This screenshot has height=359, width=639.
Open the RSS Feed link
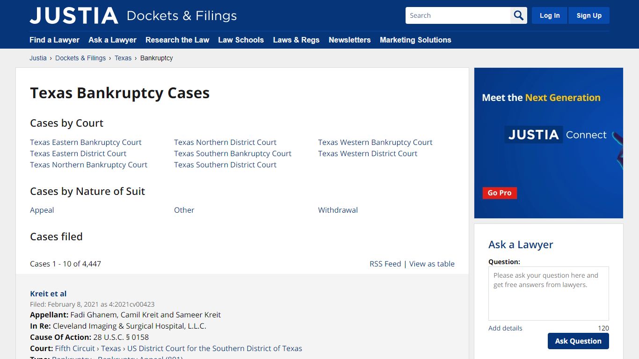pyautogui.click(x=385, y=264)
